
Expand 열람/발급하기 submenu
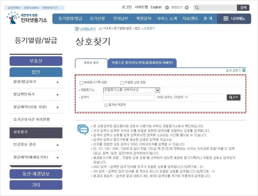[x=58, y=82]
